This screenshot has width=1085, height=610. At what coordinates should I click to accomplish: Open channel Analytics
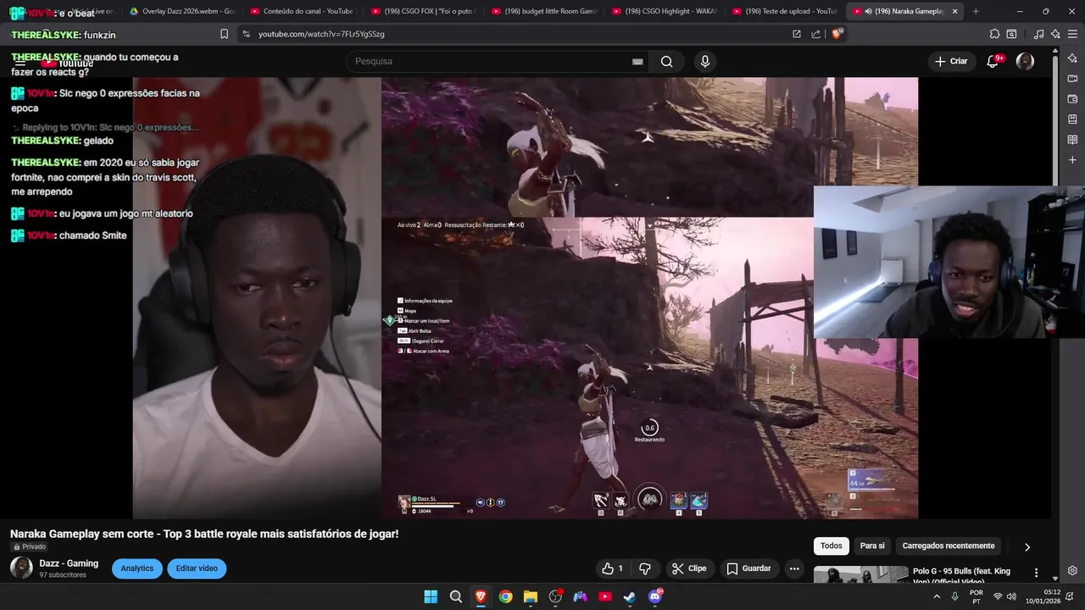[137, 568]
